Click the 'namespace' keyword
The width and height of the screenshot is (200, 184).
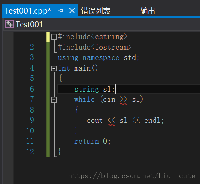(101, 58)
